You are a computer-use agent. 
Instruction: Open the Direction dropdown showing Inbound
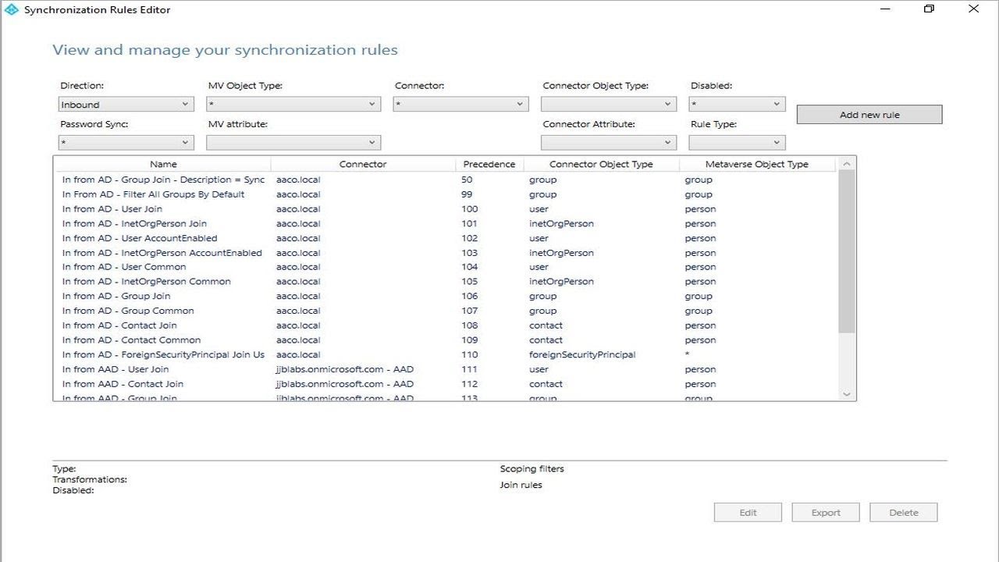coord(126,105)
